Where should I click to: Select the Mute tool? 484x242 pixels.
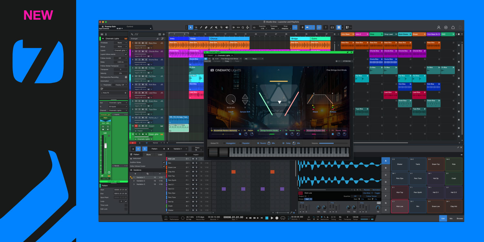pyautogui.click(x=217, y=27)
